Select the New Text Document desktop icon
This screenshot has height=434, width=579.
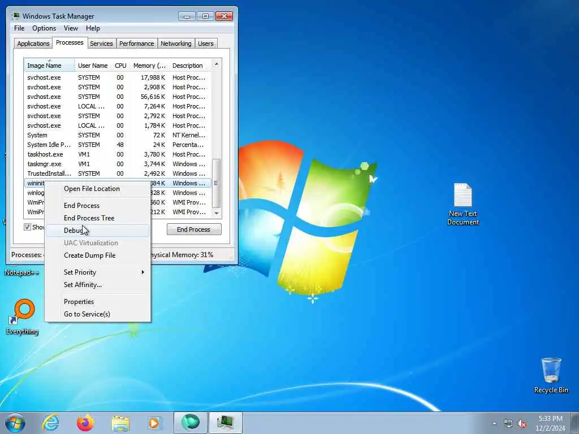[x=463, y=204]
